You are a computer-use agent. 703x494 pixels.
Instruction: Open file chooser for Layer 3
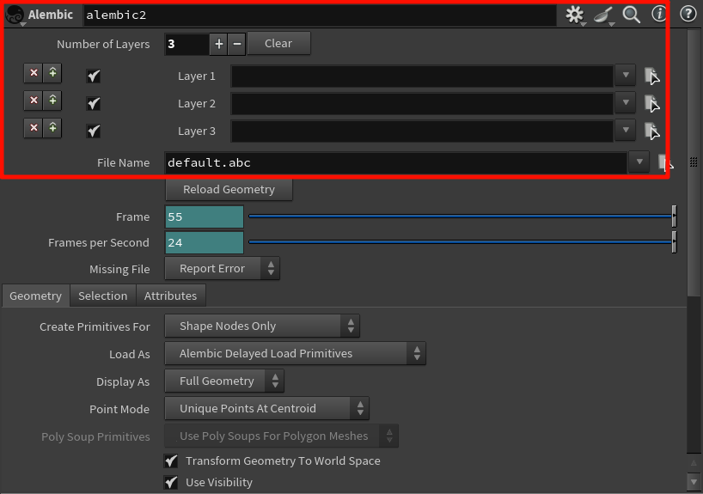tap(652, 131)
